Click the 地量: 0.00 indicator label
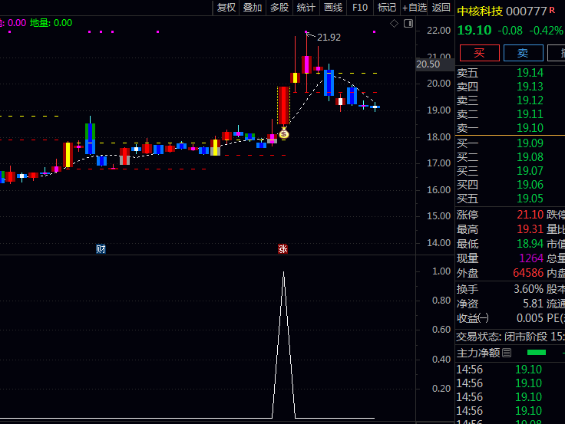 pos(51,23)
